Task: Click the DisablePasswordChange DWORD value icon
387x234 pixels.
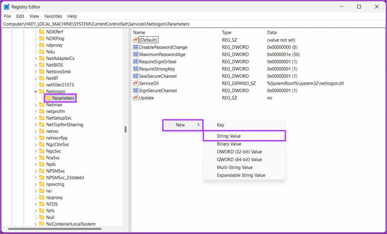Action: point(135,47)
